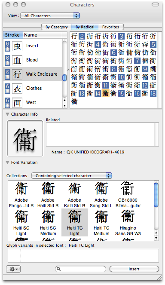165x285 pixels.
Task: Pick the Hiragino Sans GB W3 glyph
Action: click(128, 216)
